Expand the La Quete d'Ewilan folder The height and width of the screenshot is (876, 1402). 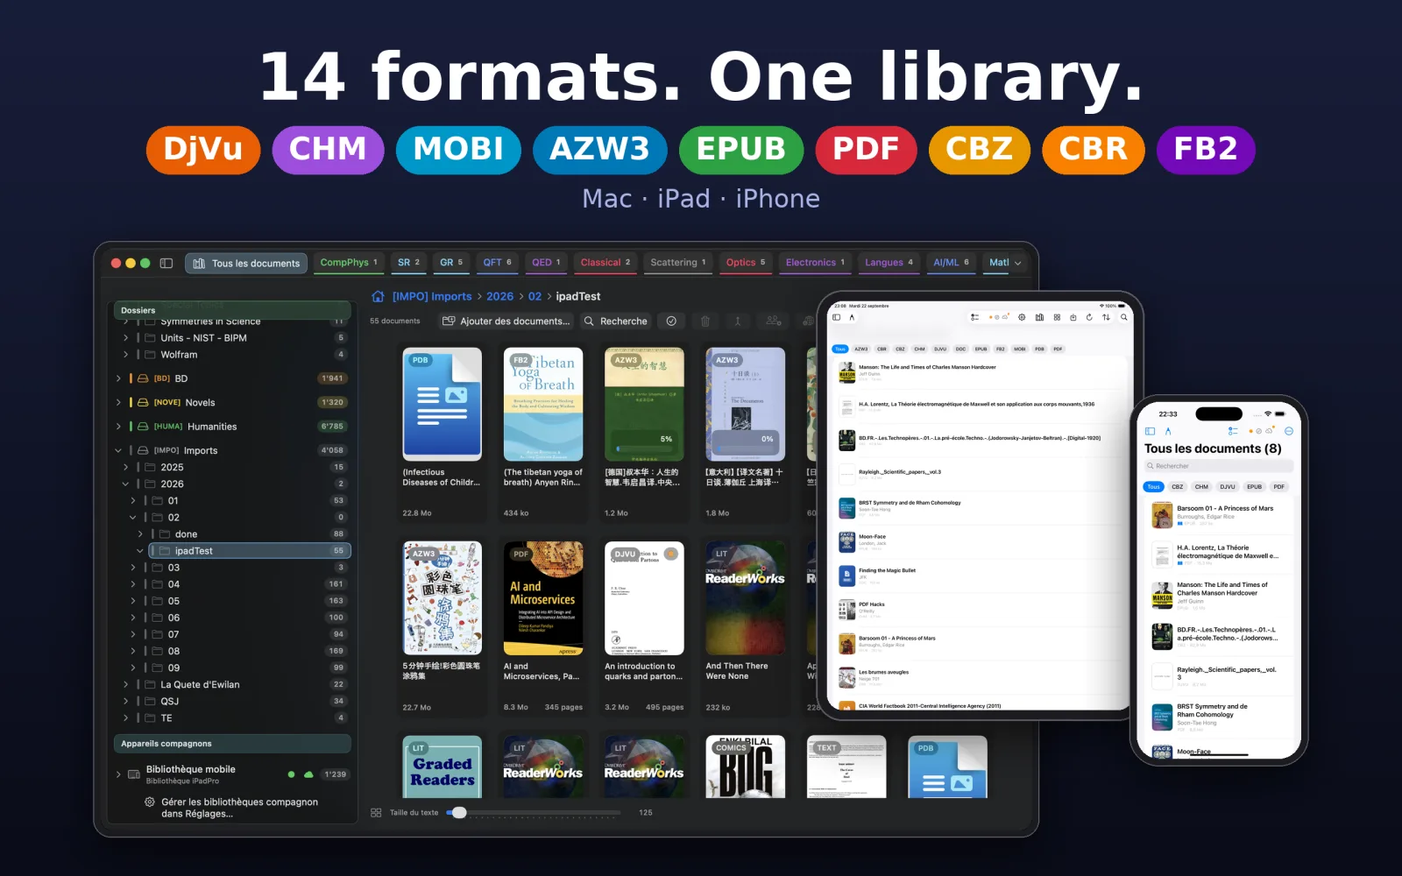(x=125, y=685)
